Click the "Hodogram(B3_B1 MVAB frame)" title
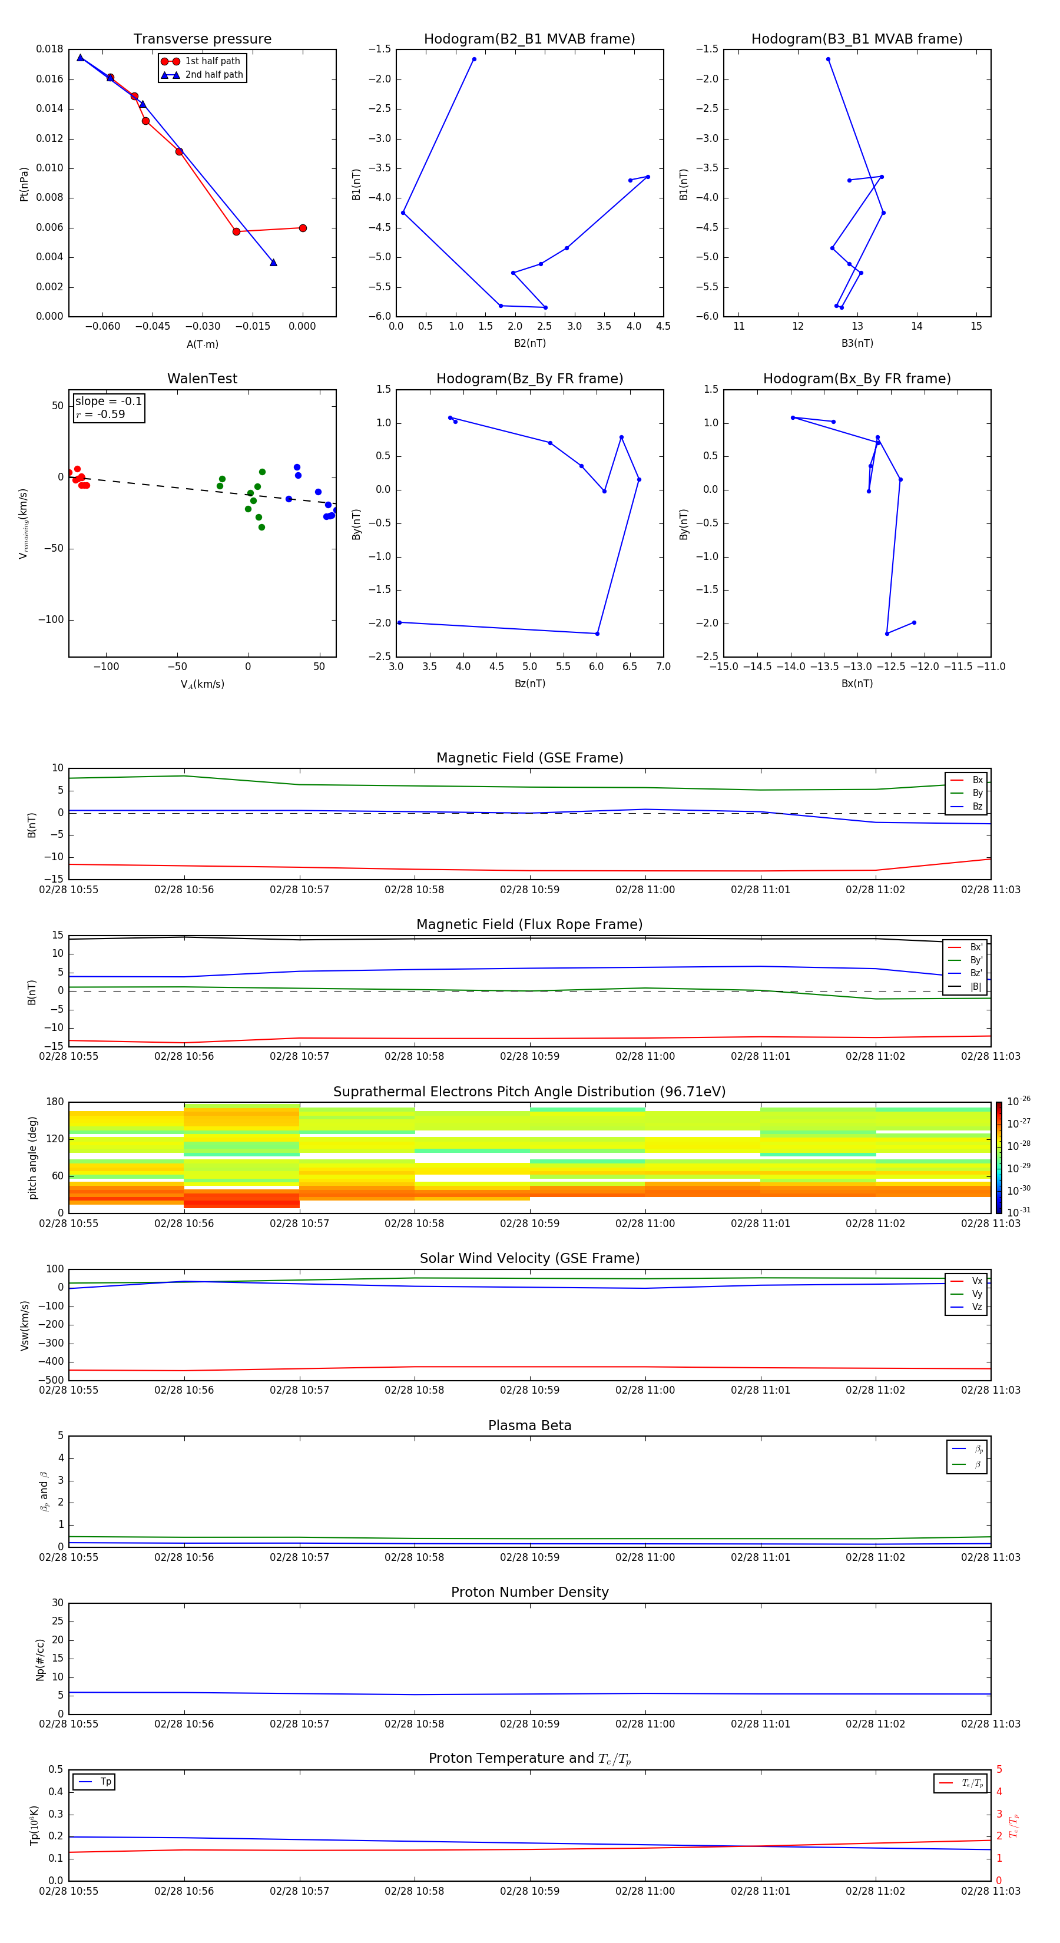Viewport: 1060px width, 1943px height. click(x=856, y=39)
